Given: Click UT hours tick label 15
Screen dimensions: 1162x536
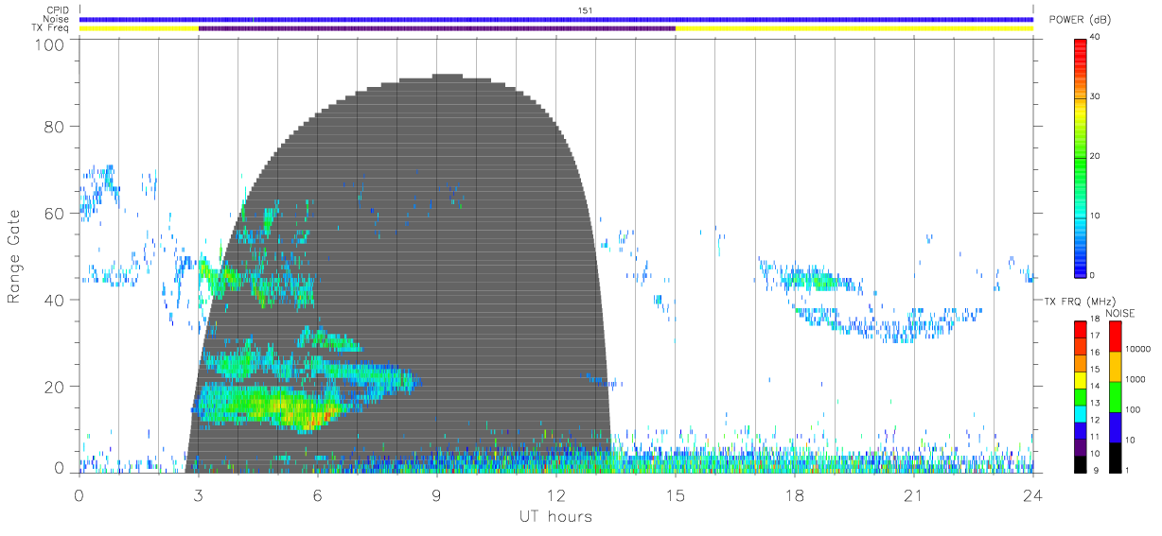Looking at the screenshot, I should (676, 494).
